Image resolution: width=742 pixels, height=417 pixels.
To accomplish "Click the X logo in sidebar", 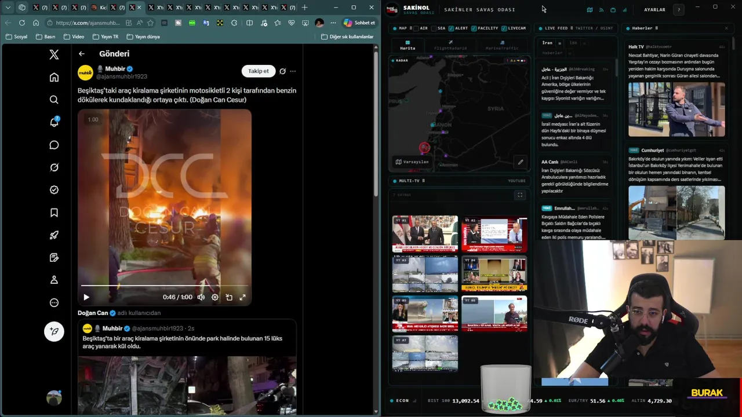I will pyautogui.click(x=54, y=54).
